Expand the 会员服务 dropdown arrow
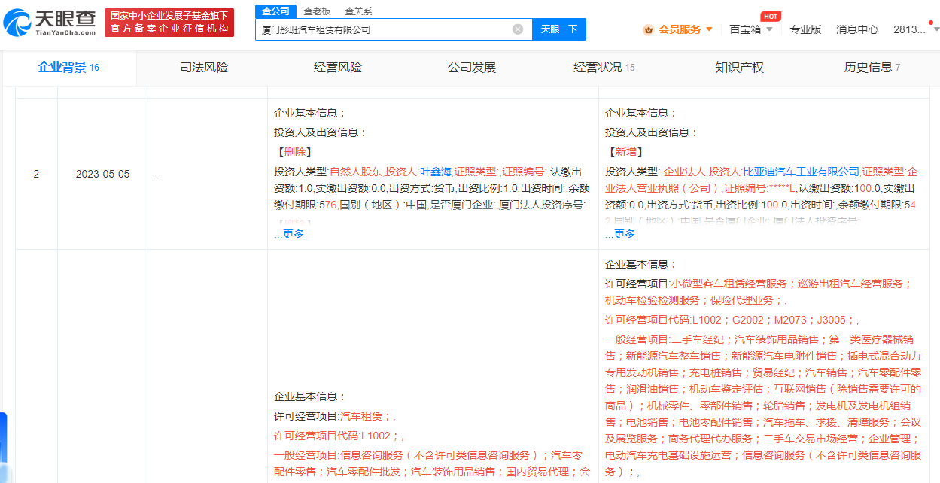 [x=709, y=29]
